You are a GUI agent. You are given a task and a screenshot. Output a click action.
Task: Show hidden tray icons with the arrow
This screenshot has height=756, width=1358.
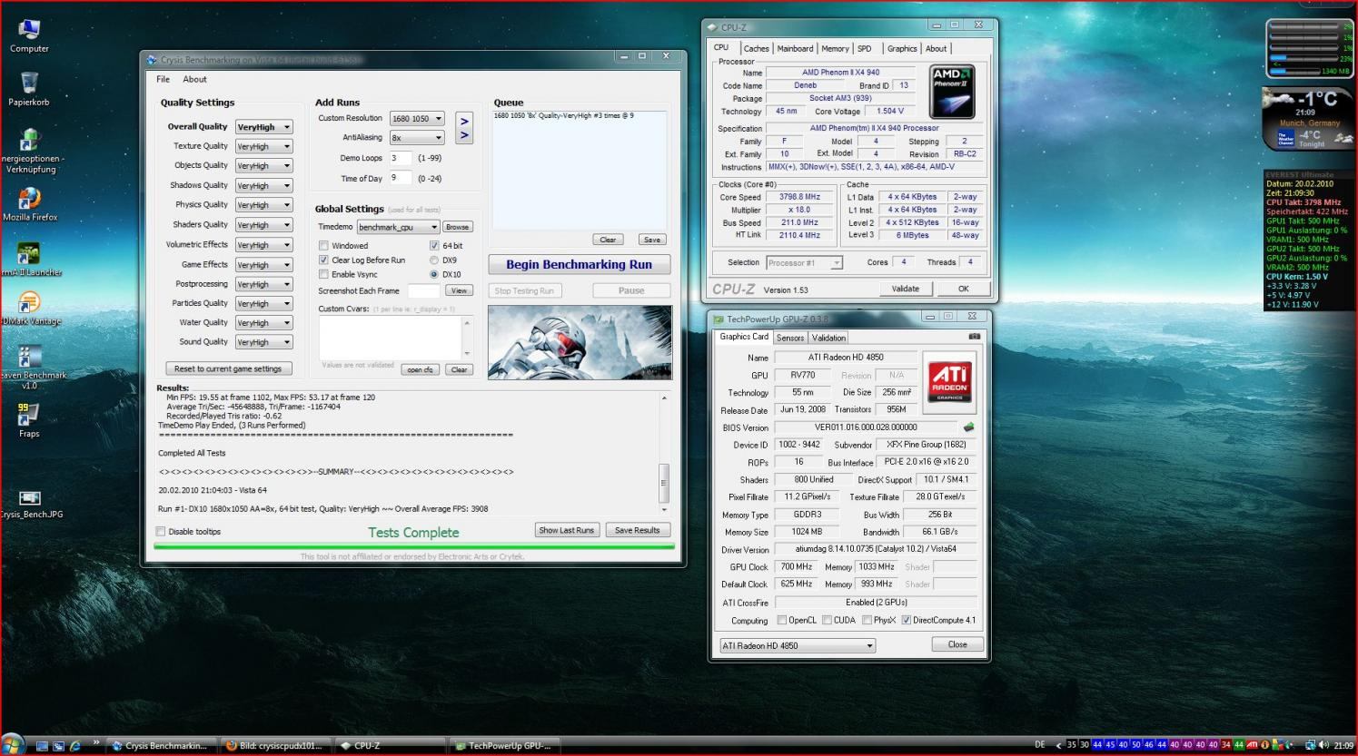(x=1058, y=745)
